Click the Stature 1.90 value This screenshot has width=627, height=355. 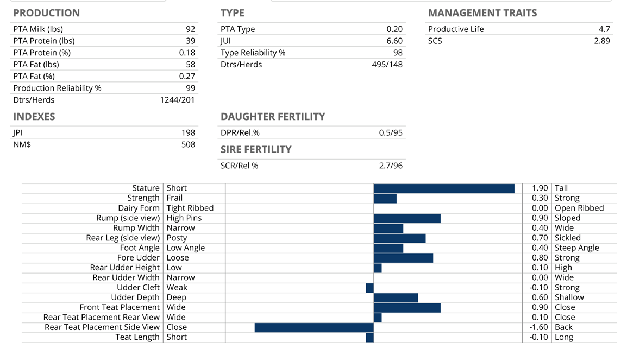[x=540, y=188]
